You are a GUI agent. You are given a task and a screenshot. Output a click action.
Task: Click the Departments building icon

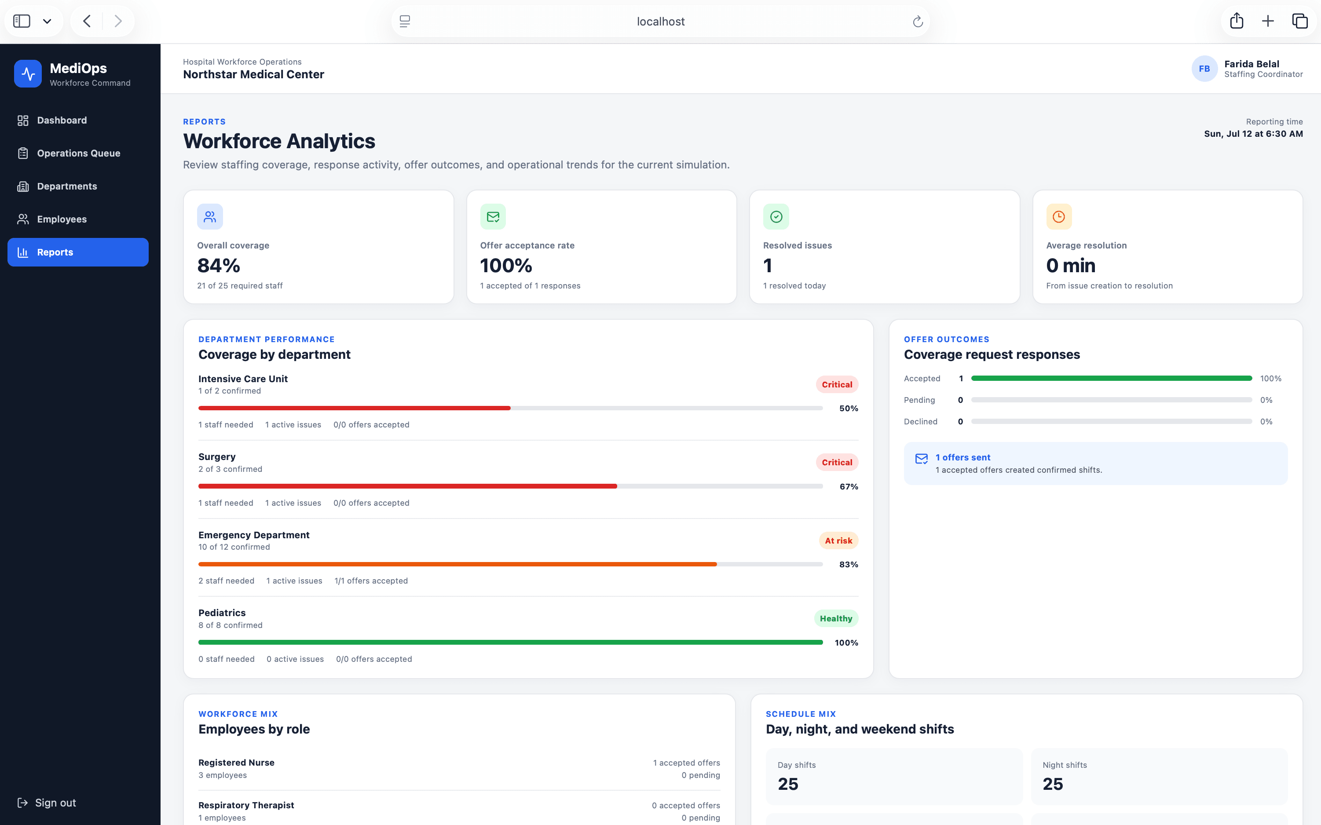point(23,186)
